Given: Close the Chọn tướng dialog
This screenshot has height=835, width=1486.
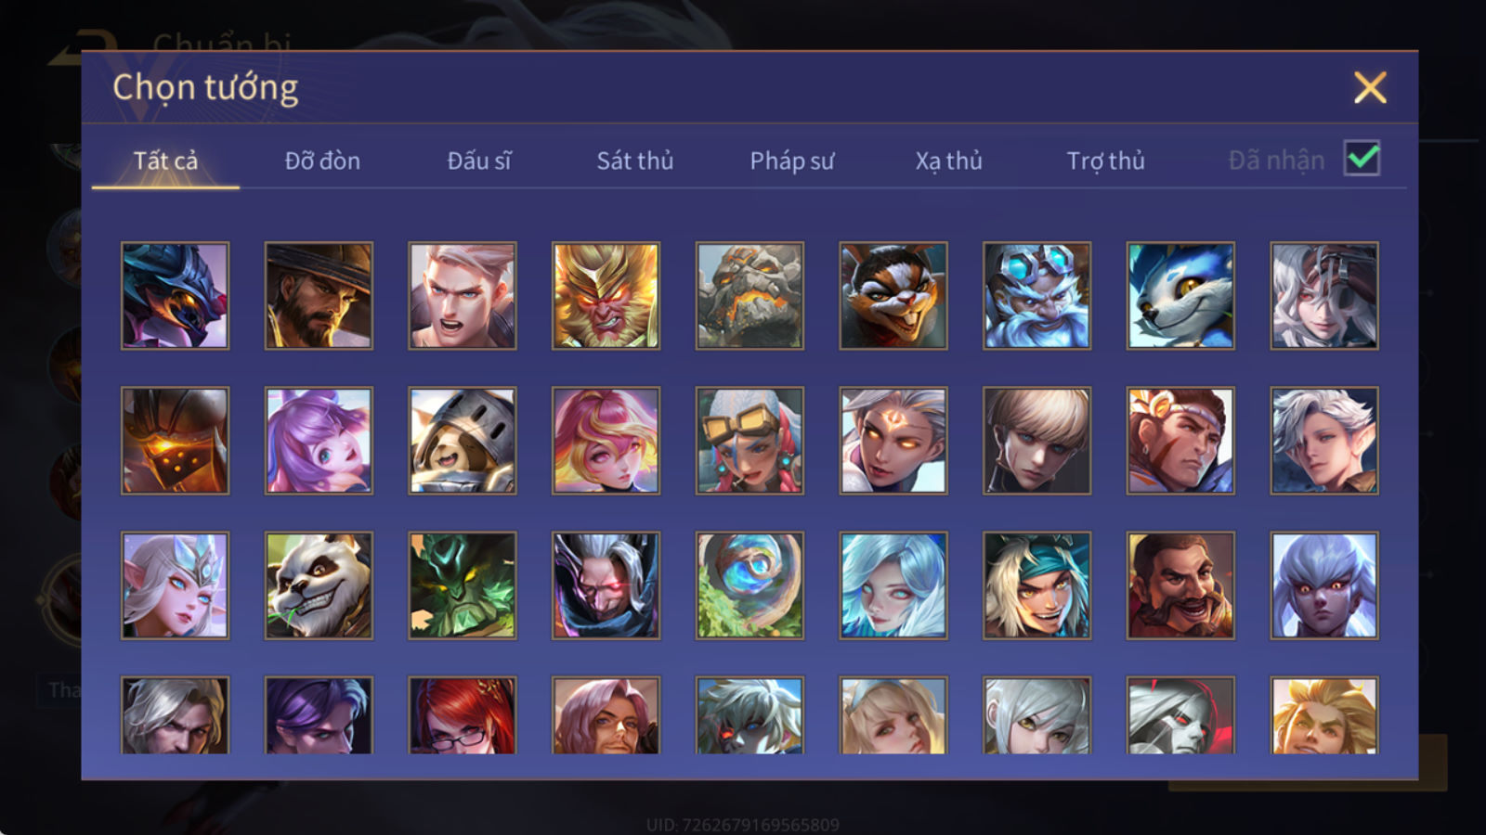Looking at the screenshot, I should click(x=1370, y=88).
